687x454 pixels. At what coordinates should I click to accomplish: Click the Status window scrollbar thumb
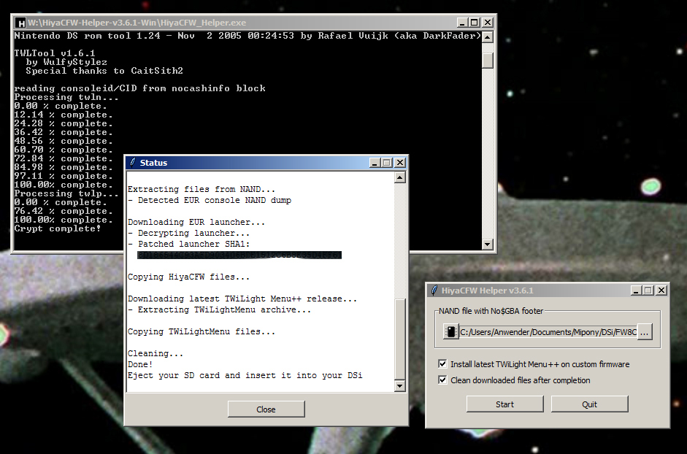click(399, 339)
